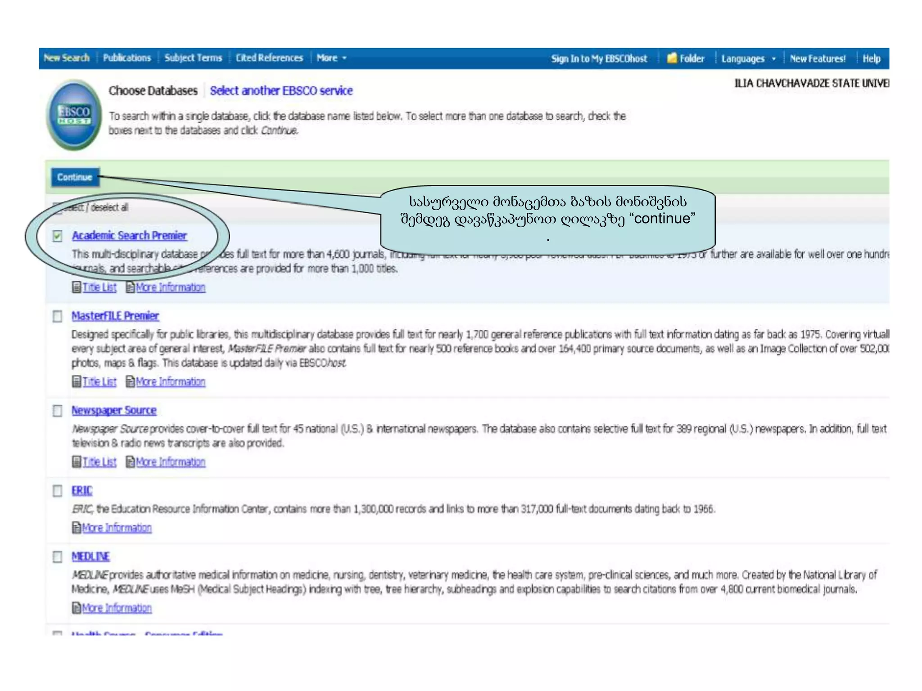Click Select another EBSCO service link
This screenshot has width=922, height=691.
(x=281, y=91)
